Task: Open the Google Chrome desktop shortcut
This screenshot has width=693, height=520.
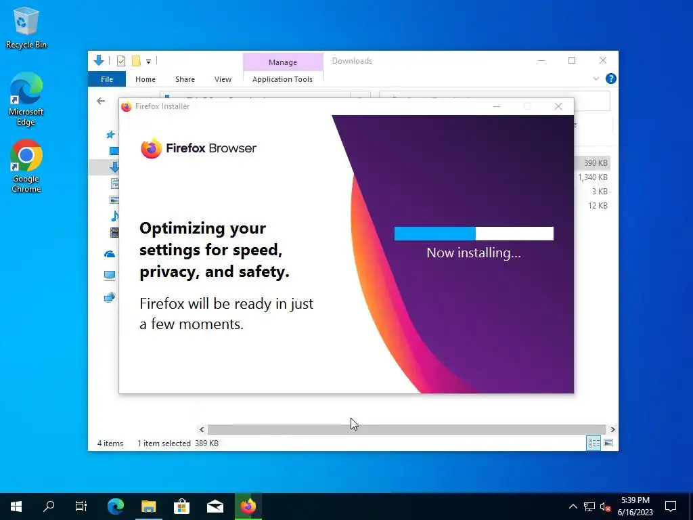Action: coord(26,166)
